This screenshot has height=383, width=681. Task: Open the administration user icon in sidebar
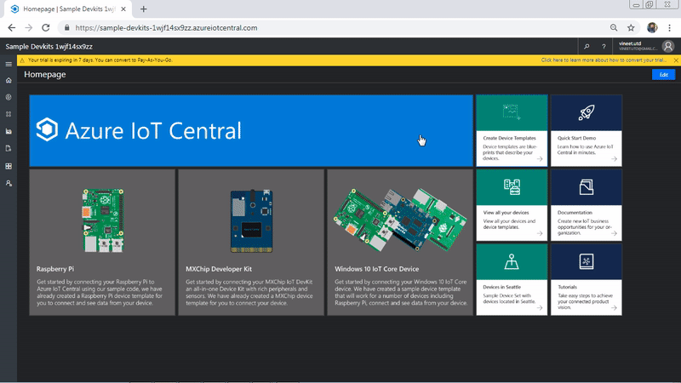point(9,183)
